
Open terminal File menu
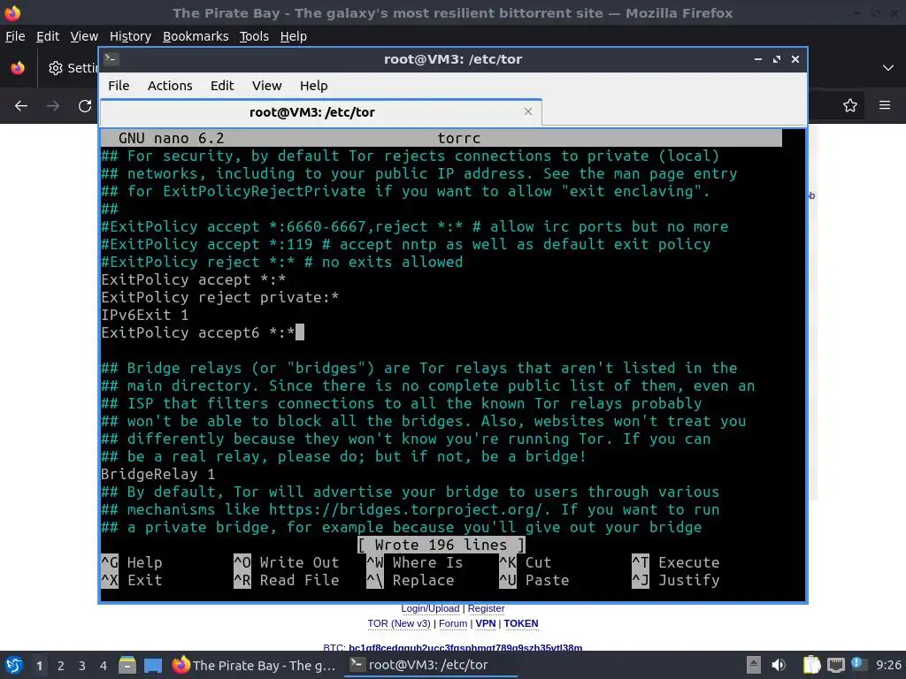pyautogui.click(x=119, y=86)
